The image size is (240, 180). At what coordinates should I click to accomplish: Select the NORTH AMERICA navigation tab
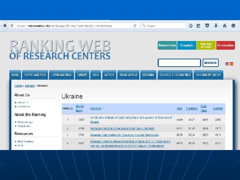coord(35,75)
